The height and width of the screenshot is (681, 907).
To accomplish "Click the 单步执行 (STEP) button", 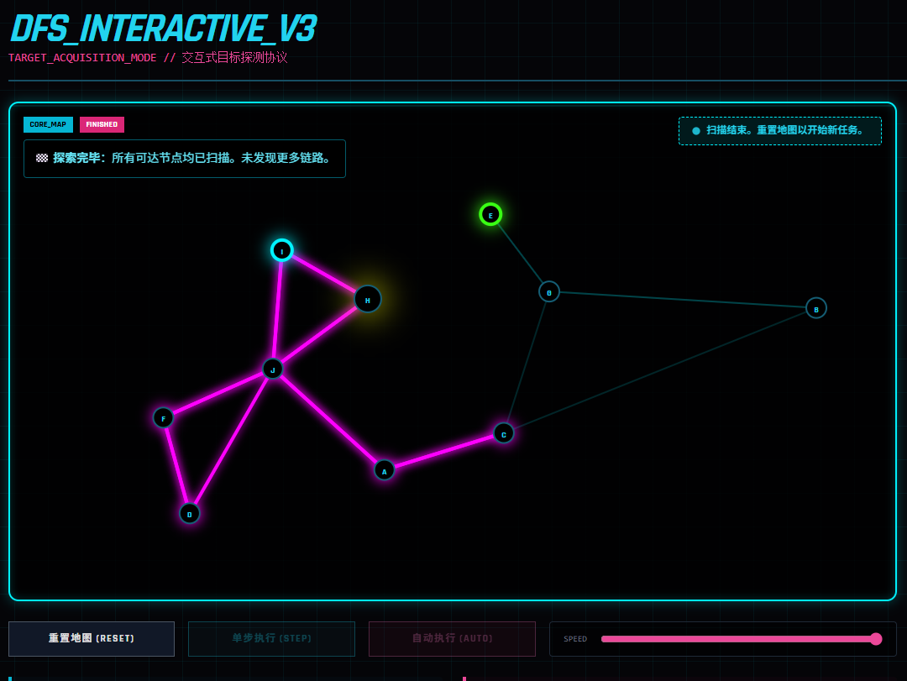I will [x=272, y=639].
